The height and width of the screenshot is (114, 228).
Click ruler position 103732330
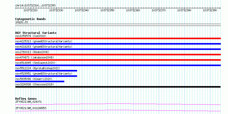pyautogui.click(x=56, y=10)
